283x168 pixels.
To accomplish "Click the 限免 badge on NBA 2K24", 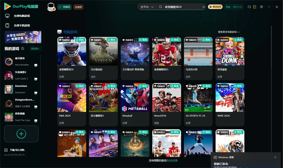I will point(80,86).
